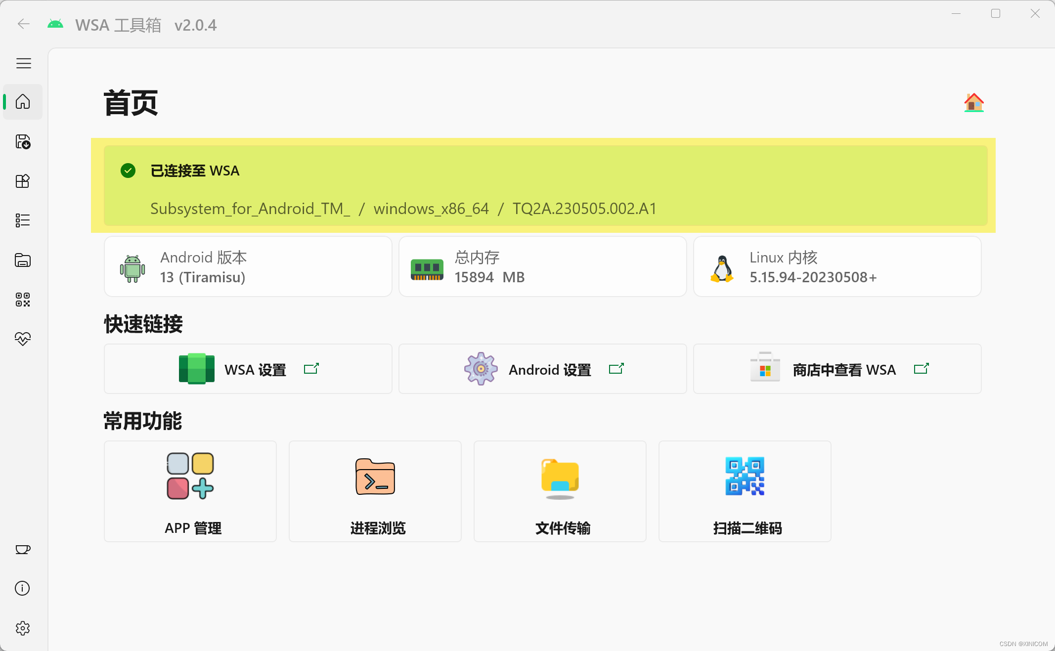Select the Home sidebar icon

point(23,102)
